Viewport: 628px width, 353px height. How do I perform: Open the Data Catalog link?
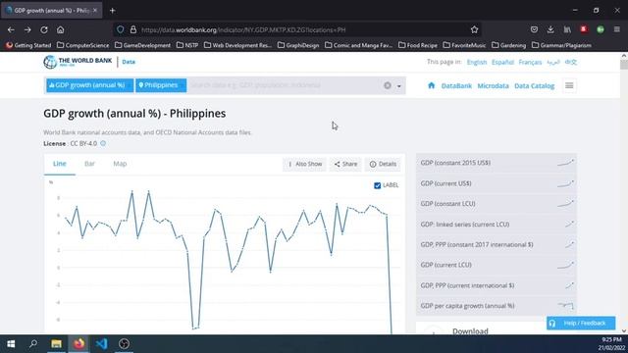pos(534,85)
